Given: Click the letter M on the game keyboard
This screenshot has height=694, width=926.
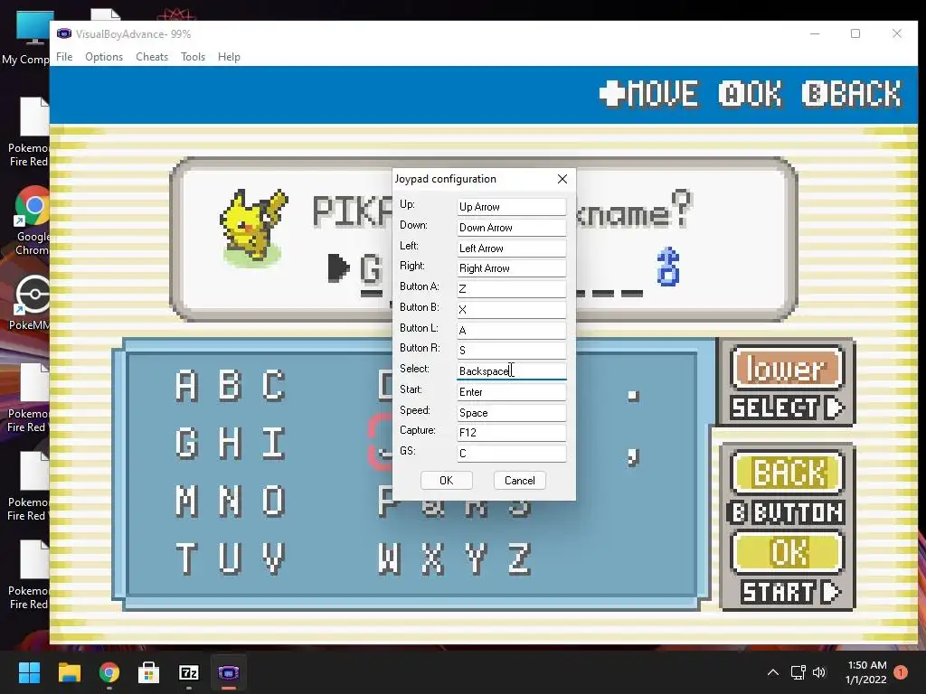Looking at the screenshot, I should pyautogui.click(x=186, y=501).
